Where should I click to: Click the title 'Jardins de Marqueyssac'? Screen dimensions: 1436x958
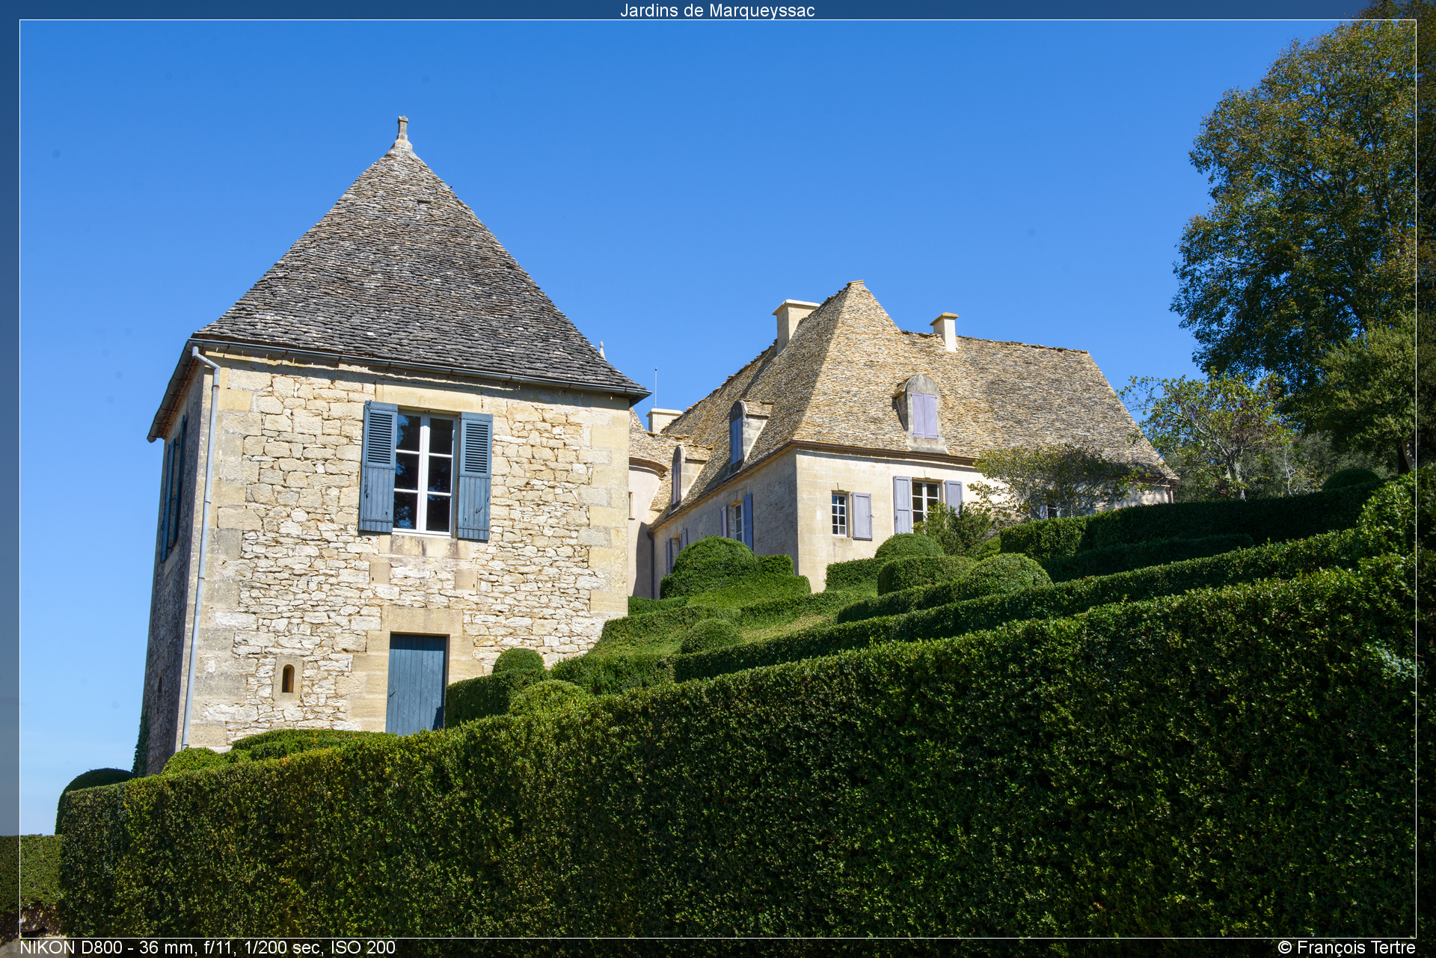(x=717, y=10)
